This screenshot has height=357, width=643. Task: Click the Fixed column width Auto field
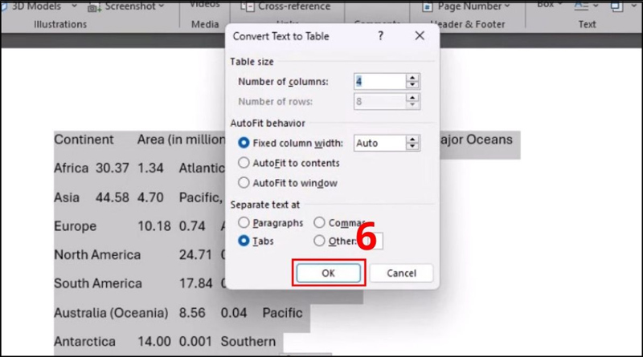coord(379,143)
